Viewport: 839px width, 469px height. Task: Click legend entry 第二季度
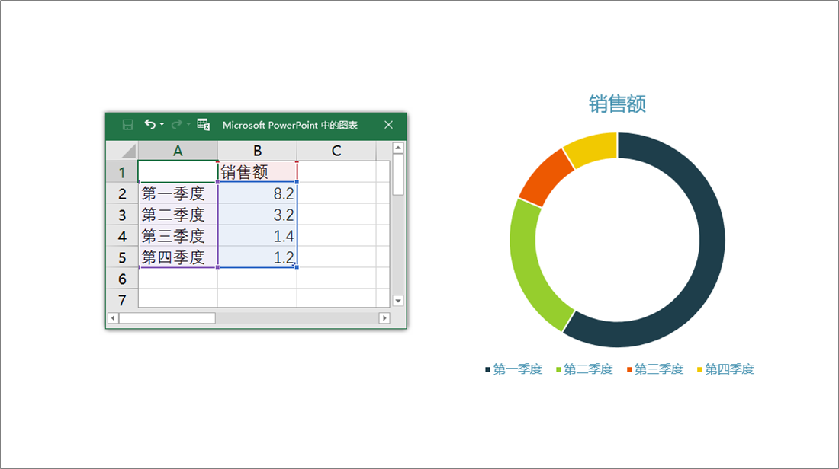point(584,369)
